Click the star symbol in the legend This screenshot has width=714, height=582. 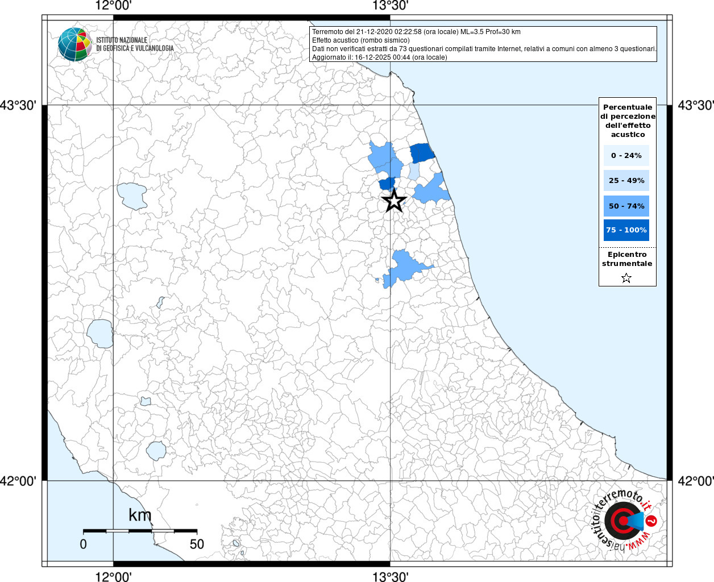tap(626, 278)
